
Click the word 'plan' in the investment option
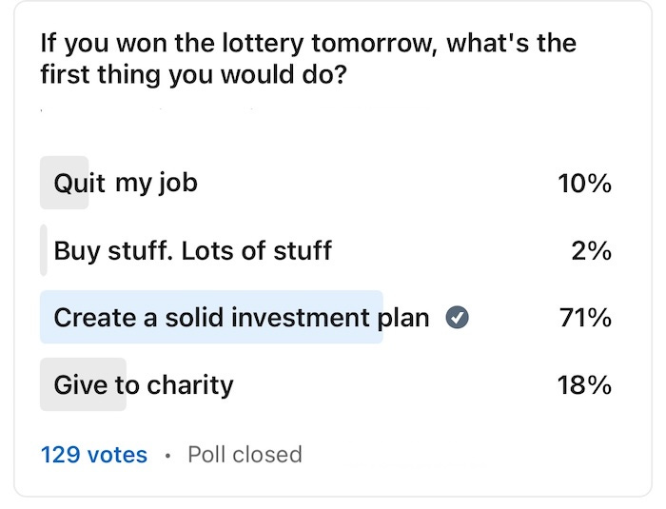point(403,318)
